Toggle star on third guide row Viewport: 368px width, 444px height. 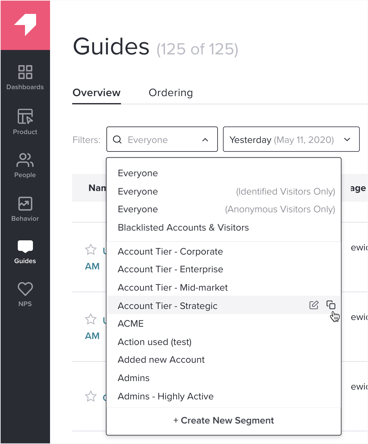91,396
